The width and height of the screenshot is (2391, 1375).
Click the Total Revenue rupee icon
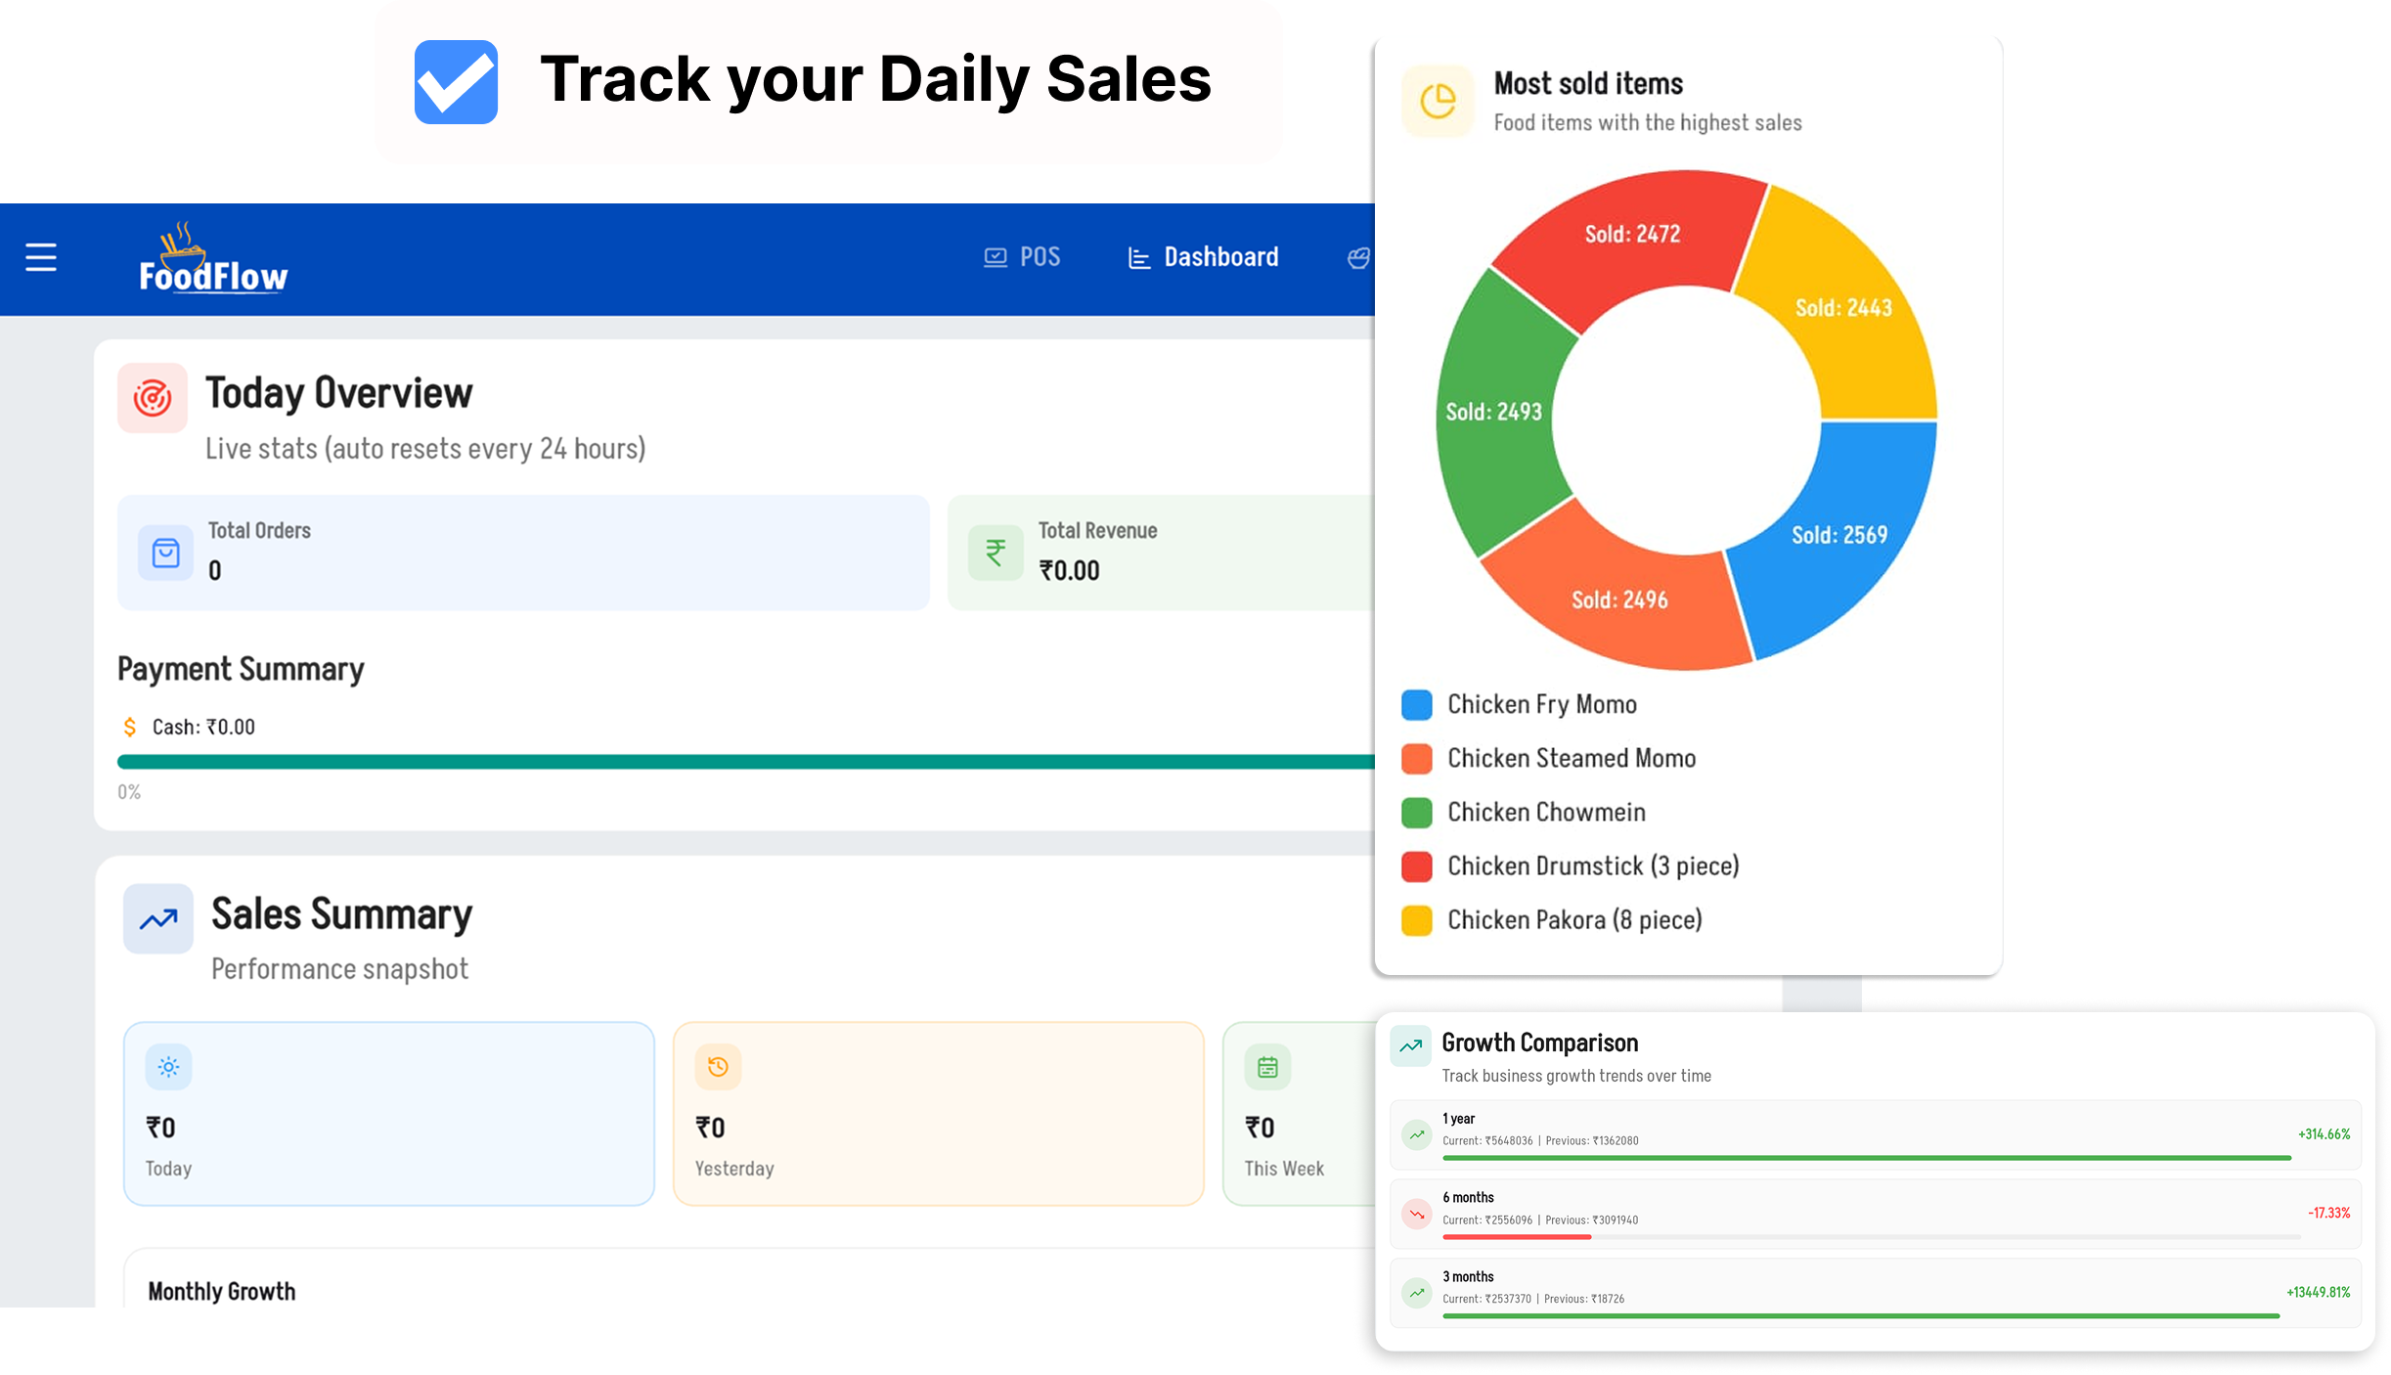coord(996,553)
